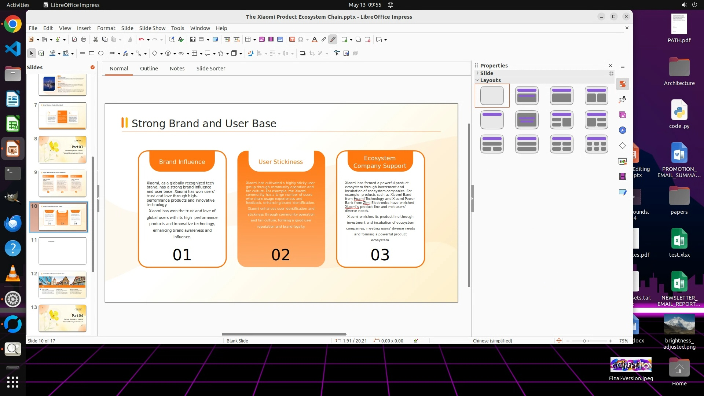
Task: Click the Print icon in toolbar
Action: 84,40
